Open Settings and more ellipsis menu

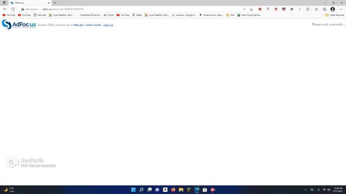(341, 9)
